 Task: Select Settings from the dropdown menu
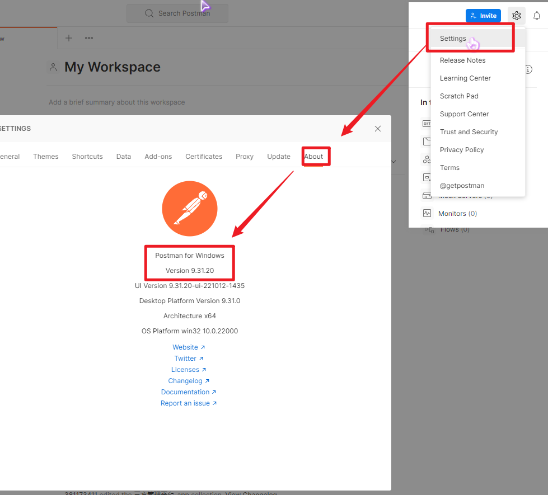[x=453, y=39]
